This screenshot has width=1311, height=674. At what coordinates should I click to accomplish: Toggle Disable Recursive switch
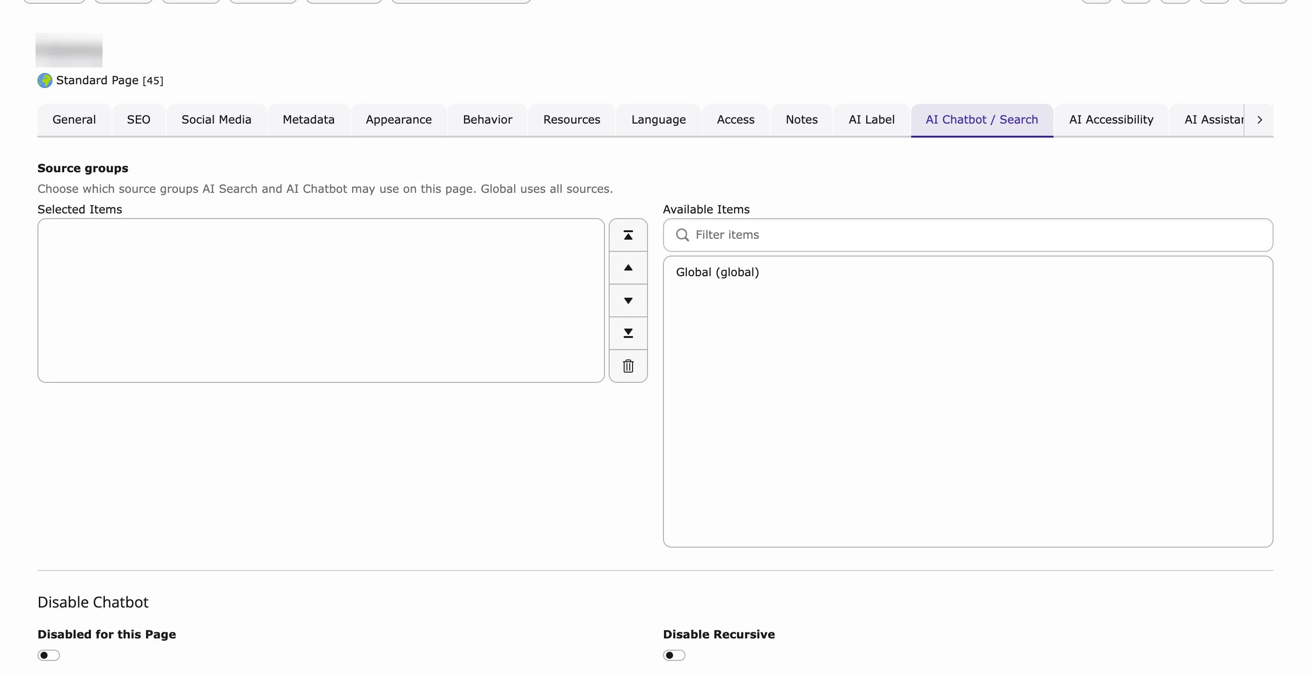coord(674,655)
